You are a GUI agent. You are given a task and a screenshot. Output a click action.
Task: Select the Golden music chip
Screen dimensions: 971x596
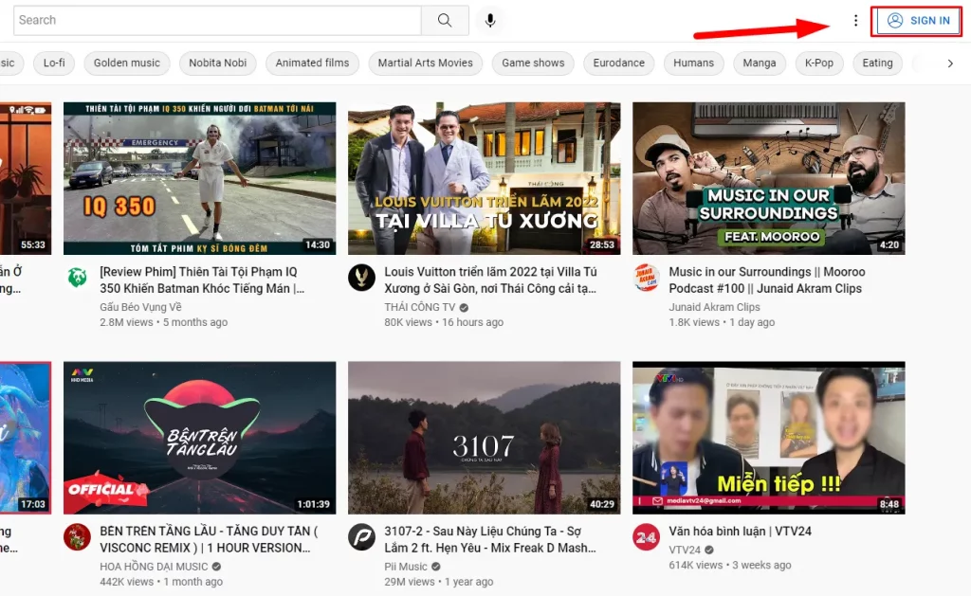(x=127, y=63)
